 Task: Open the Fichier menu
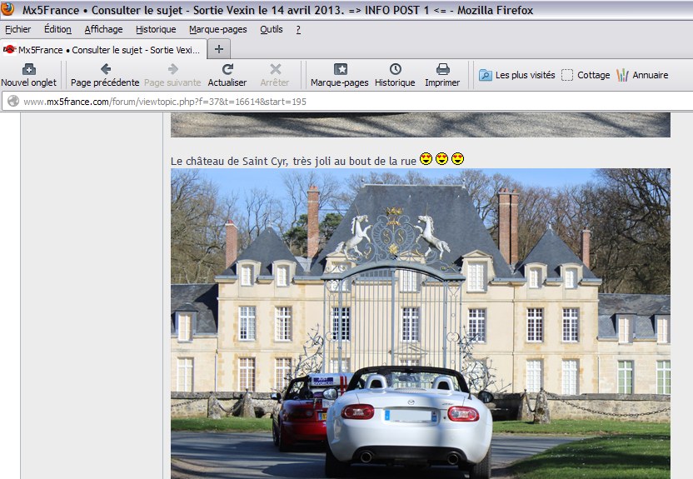[18, 29]
